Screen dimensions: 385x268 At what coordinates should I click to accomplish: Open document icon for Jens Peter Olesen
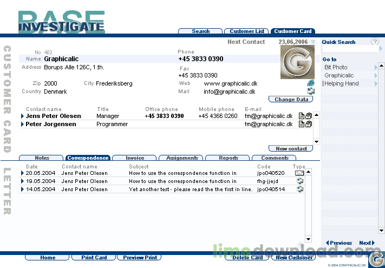[302, 116]
